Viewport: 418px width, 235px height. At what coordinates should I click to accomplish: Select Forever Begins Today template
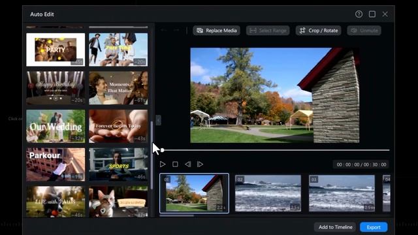(118, 126)
